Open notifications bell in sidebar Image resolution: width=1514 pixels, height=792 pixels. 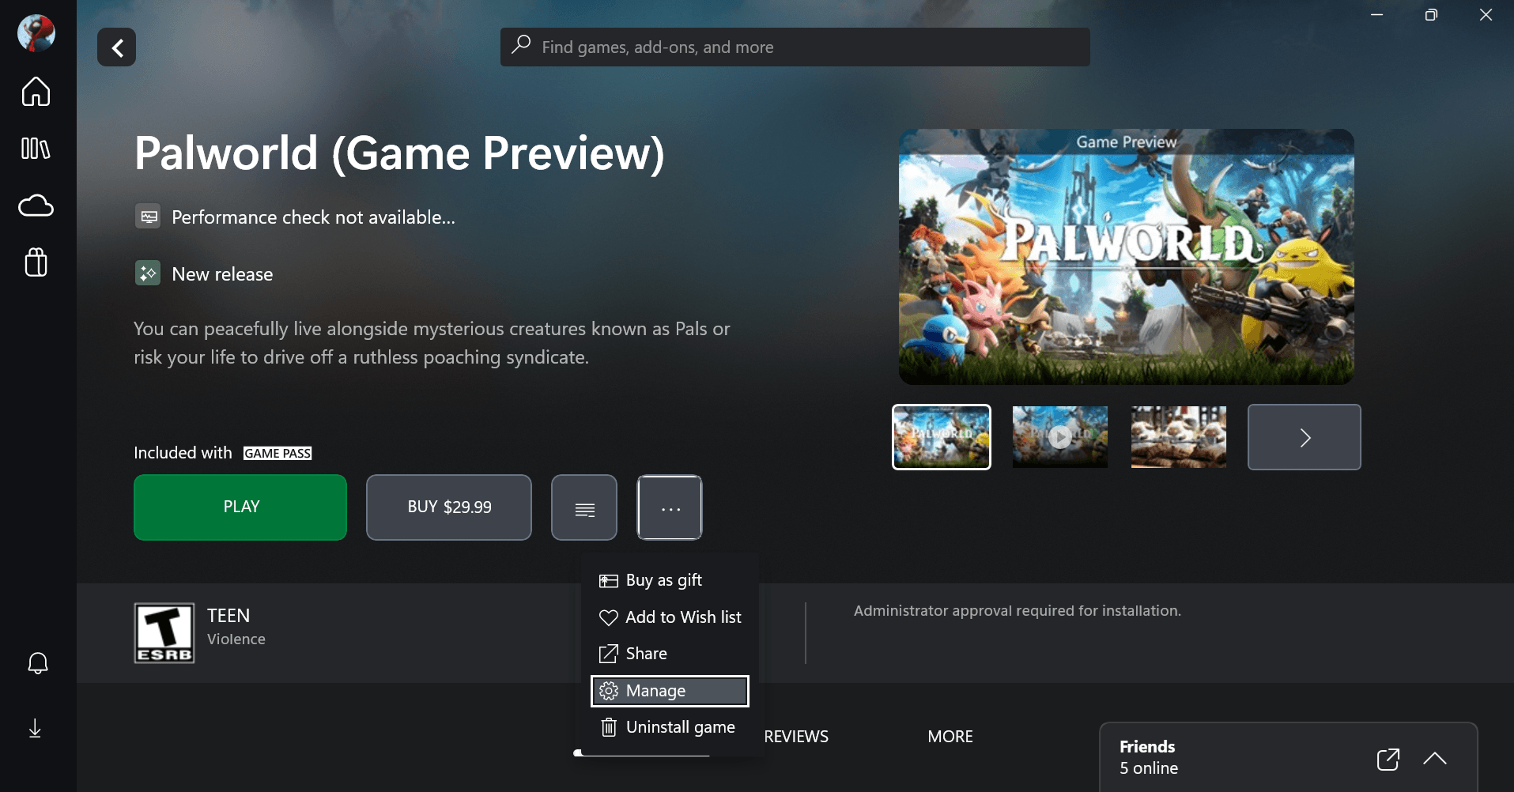[37, 663]
